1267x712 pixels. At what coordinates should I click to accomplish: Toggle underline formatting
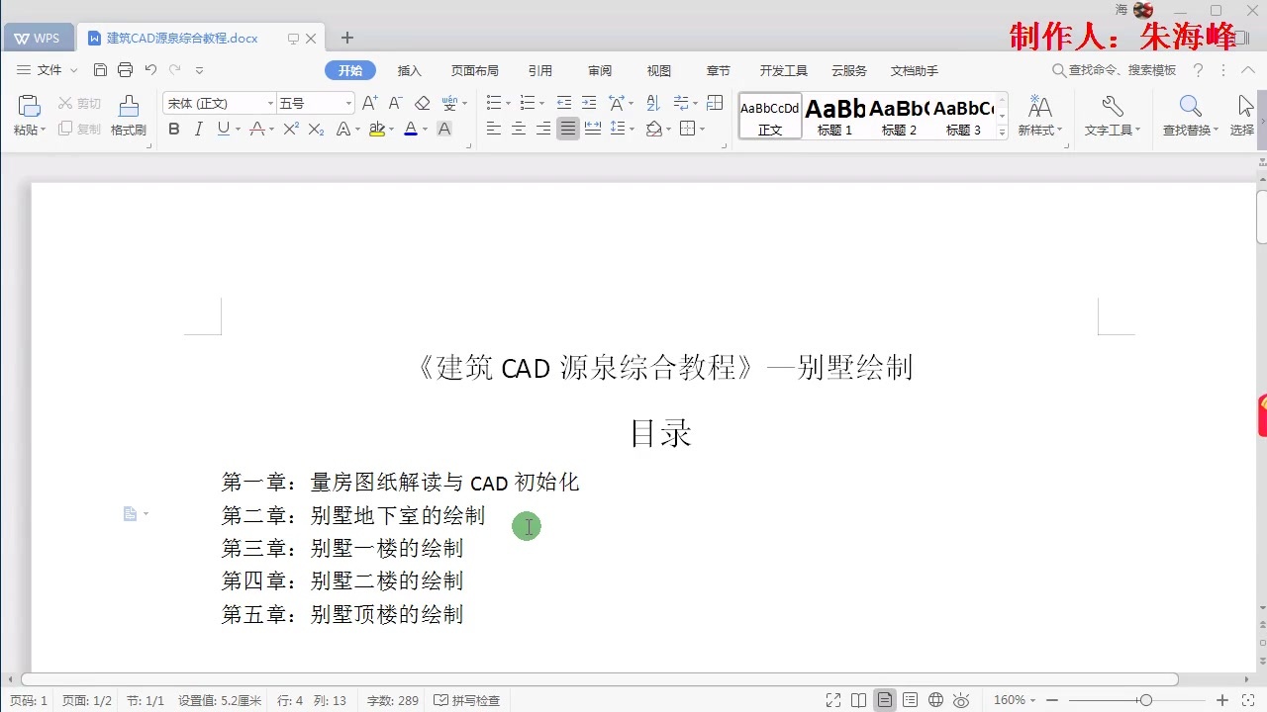point(223,129)
